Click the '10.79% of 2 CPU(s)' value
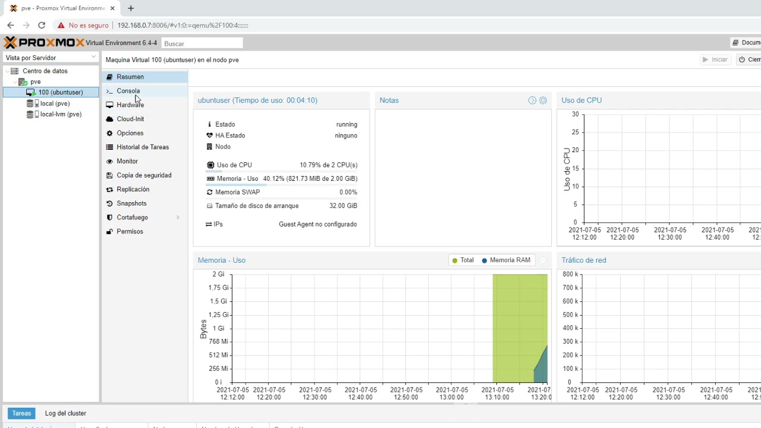This screenshot has width=761, height=428. pos(328,165)
